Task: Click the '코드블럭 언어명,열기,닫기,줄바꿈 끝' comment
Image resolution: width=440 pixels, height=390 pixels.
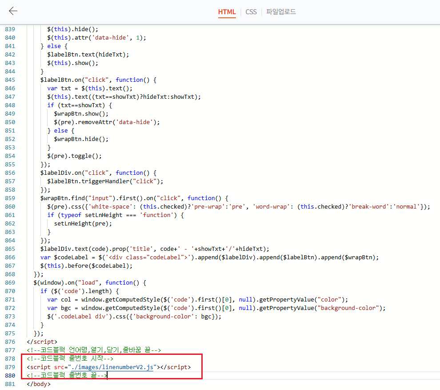Action: click(94, 350)
